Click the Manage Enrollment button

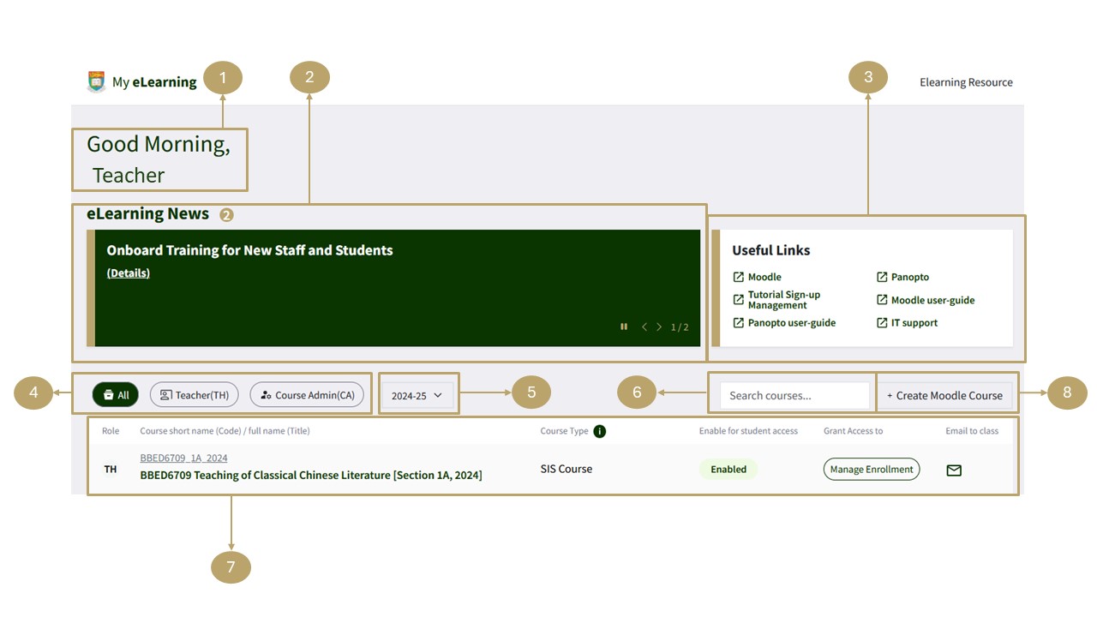pyautogui.click(x=872, y=469)
